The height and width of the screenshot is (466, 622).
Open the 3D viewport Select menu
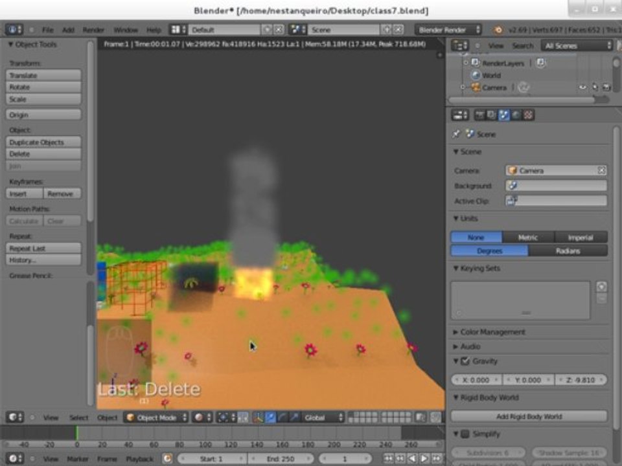tap(78, 417)
